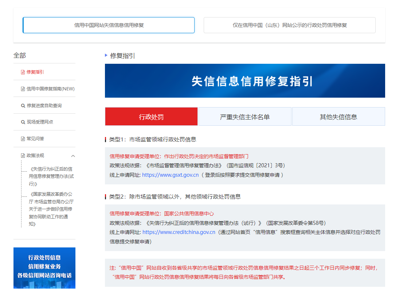Choose 仅在信用中国（山东）网站公示的行政处罚信用修复
Viewport: 407px width, 301px height.
coord(289,25)
